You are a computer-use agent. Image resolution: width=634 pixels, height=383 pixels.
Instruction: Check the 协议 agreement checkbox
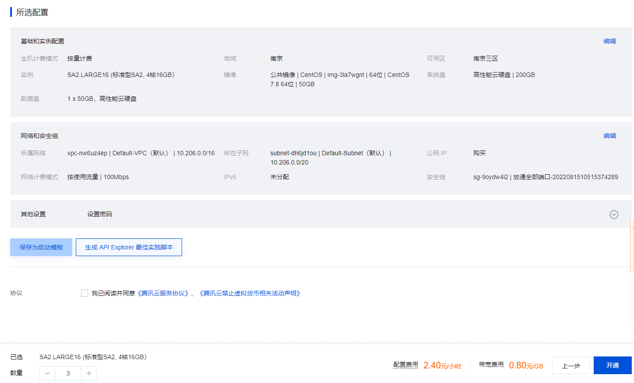(x=84, y=293)
